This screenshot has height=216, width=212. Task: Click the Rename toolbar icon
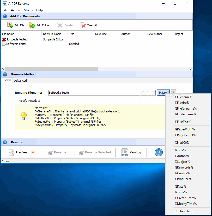(x=50, y=152)
